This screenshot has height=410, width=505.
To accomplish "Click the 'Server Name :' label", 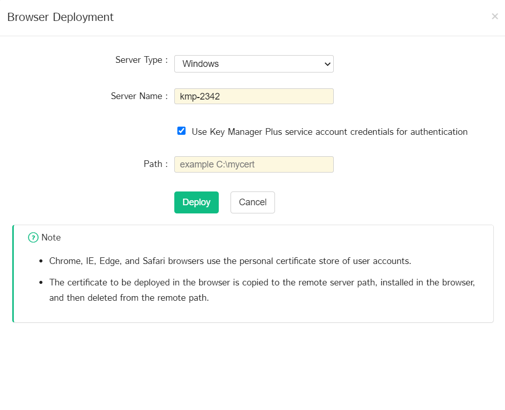I will point(139,96).
